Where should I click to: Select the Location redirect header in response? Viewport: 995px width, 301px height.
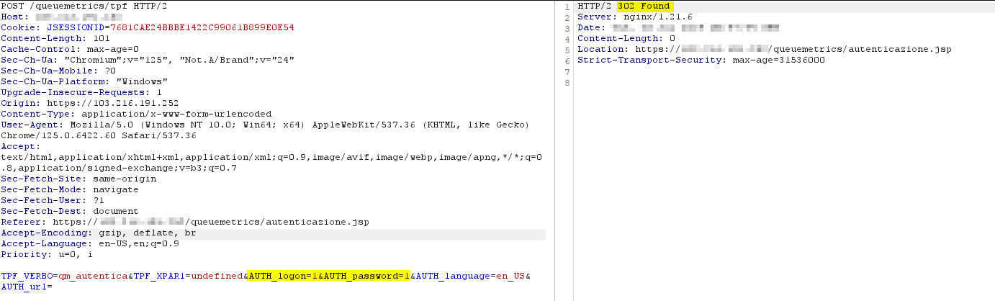pyautogui.click(x=765, y=49)
